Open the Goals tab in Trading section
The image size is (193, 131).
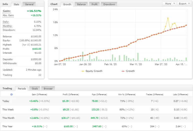(x=35, y=88)
